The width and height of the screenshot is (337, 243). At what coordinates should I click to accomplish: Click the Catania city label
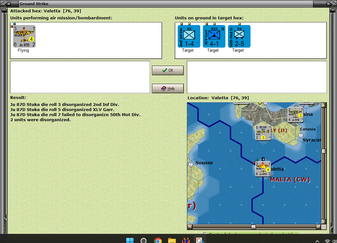pyautogui.click(x=308, y=129)
